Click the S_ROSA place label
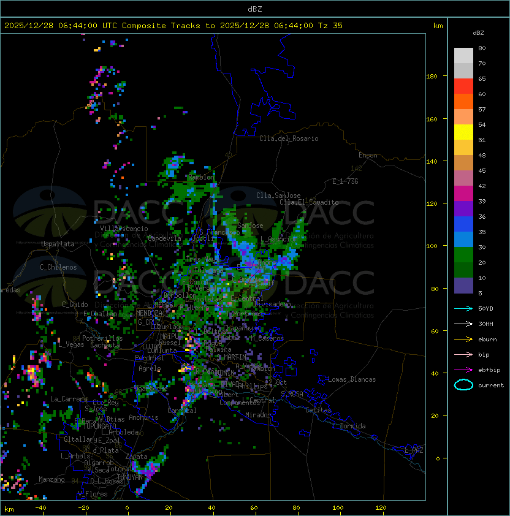Image resolution: width=510 pixels, height=516 pixels. click(x=292, y=394)
